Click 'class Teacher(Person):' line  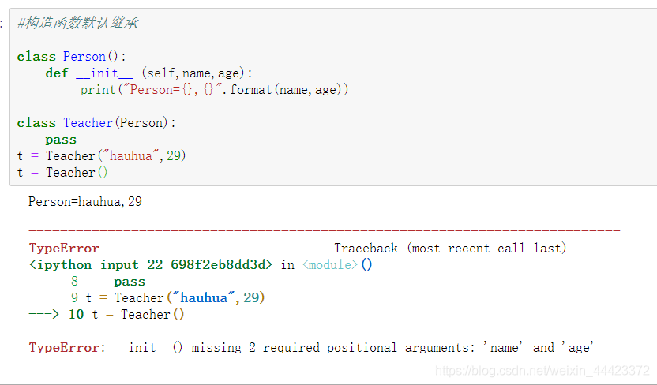96,122
